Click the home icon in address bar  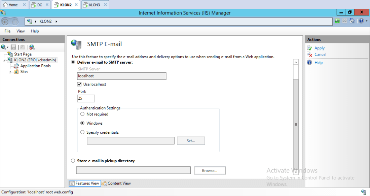click(x=352, y=21)
